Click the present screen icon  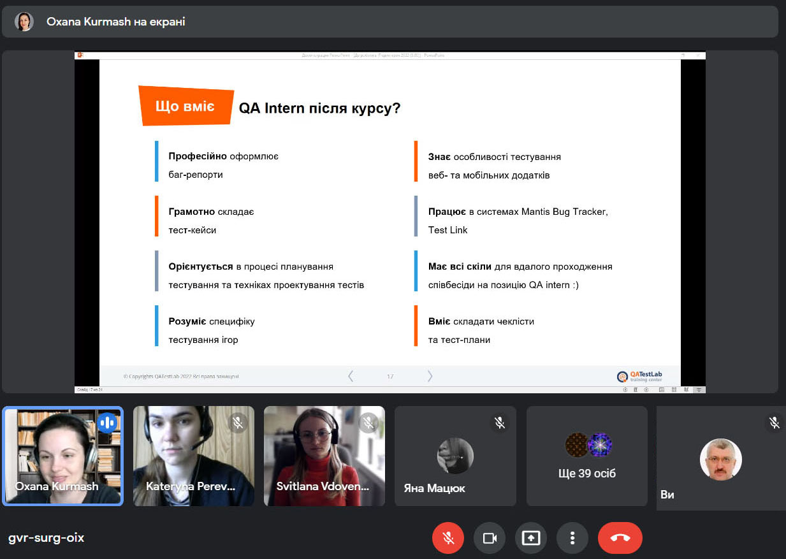tap(531, 538)
